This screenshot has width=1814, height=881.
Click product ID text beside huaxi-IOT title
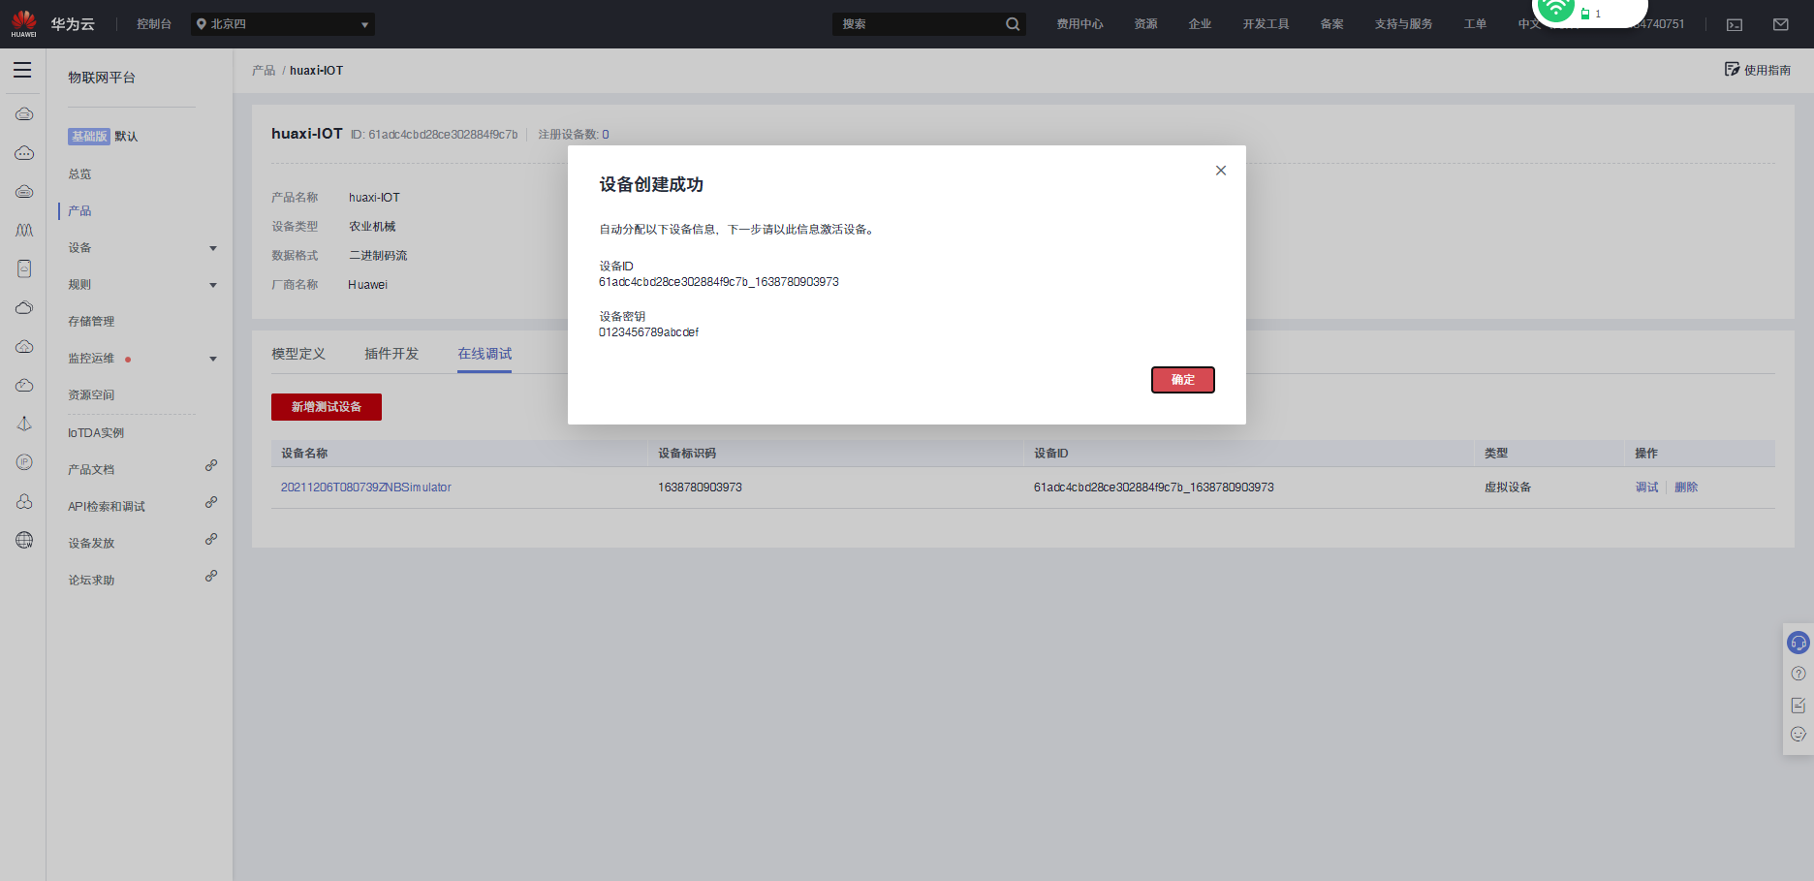pos(434,135)
